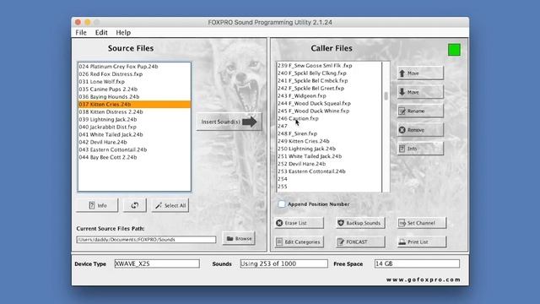Select 036 Baying Hounds.24b
This screenshot has height=304, width=540.
(x=134, y=97)
